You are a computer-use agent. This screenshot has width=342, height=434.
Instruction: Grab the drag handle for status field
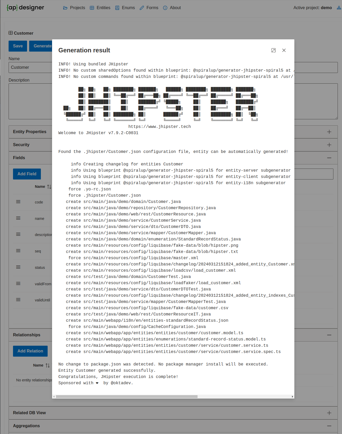pos(18,267)
